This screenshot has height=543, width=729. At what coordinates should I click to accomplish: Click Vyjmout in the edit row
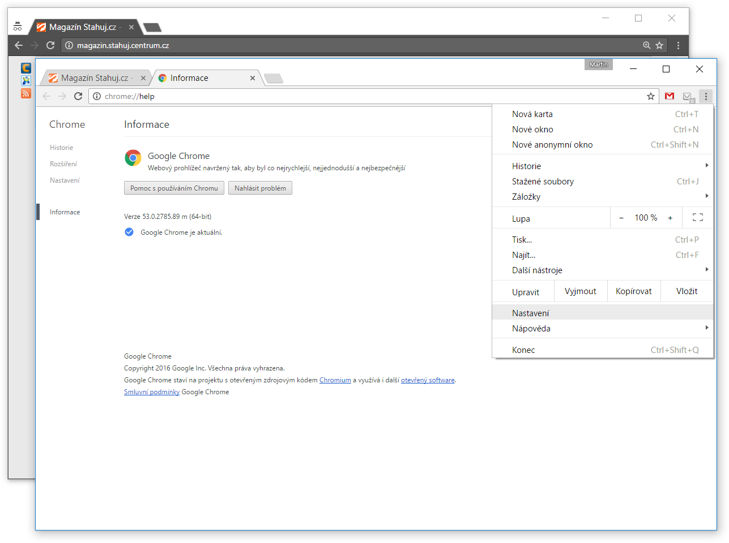coord(581,291)
